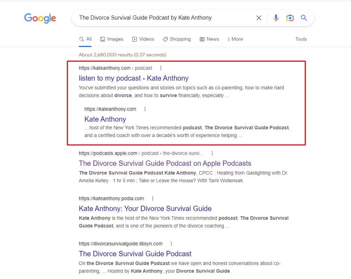Open 'Kate Anthony: Your Divorce Survival Guide' link

[145, 209]
